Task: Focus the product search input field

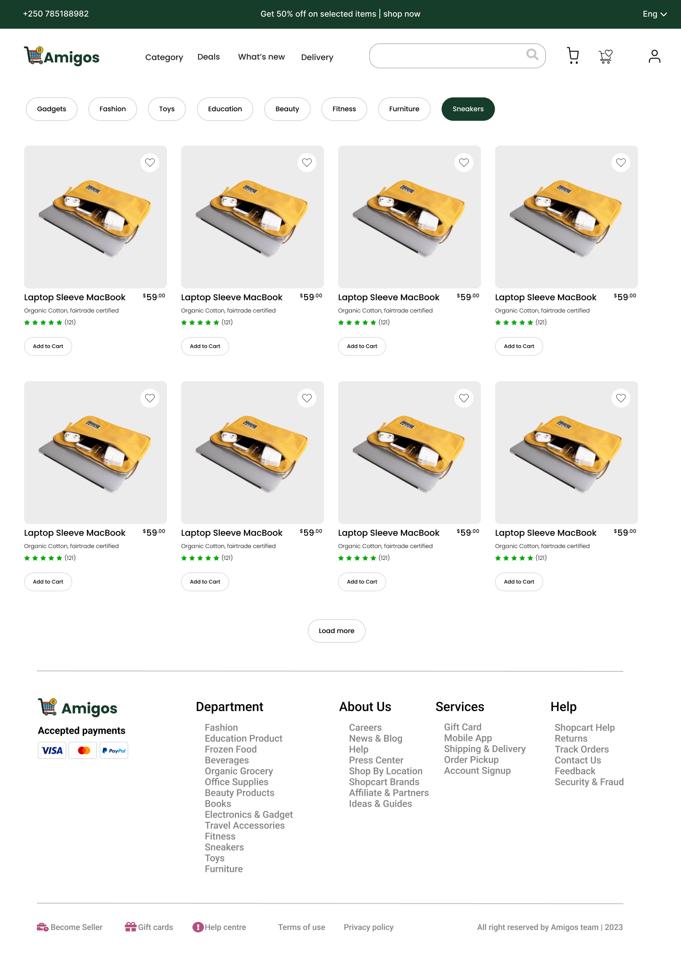Action: click(447, 56)
